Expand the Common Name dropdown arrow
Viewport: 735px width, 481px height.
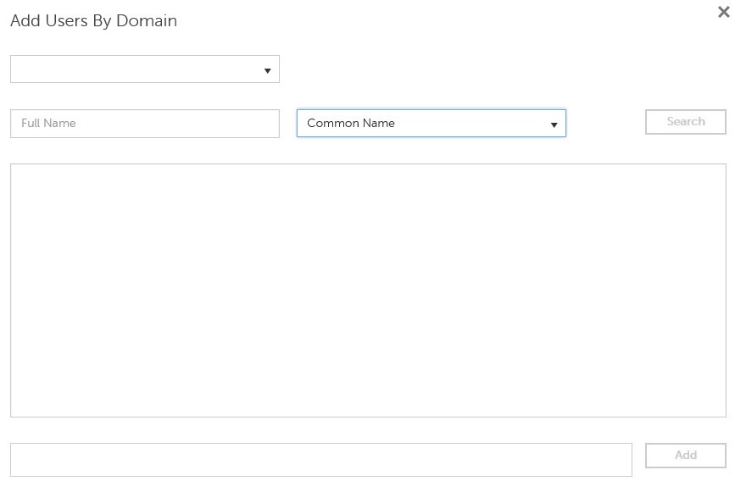point(554,124)
